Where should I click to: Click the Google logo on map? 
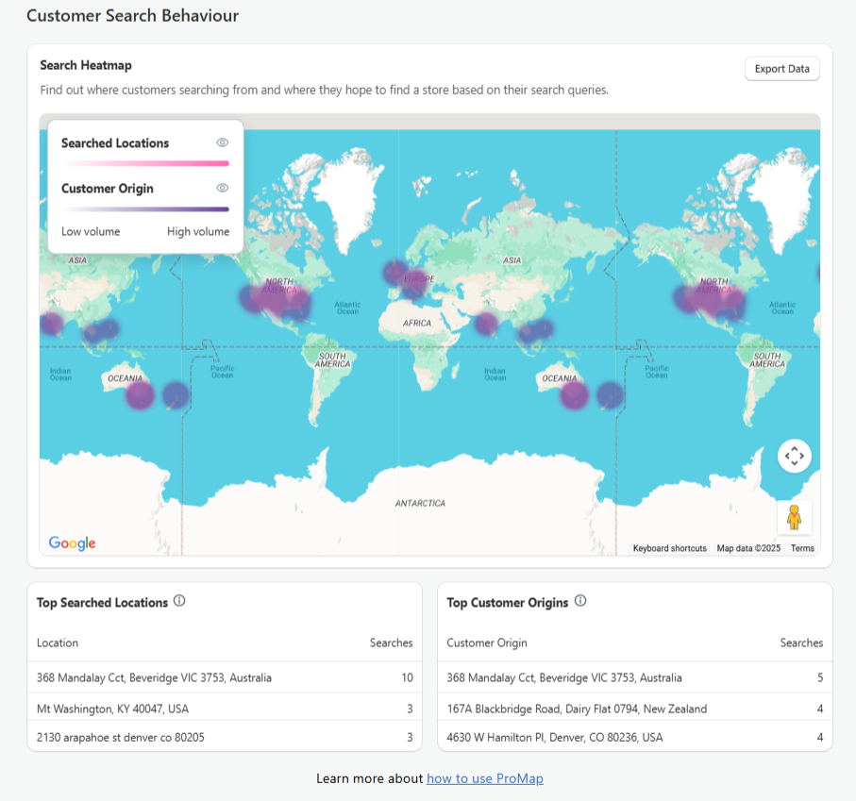click(x=73, y=543)
